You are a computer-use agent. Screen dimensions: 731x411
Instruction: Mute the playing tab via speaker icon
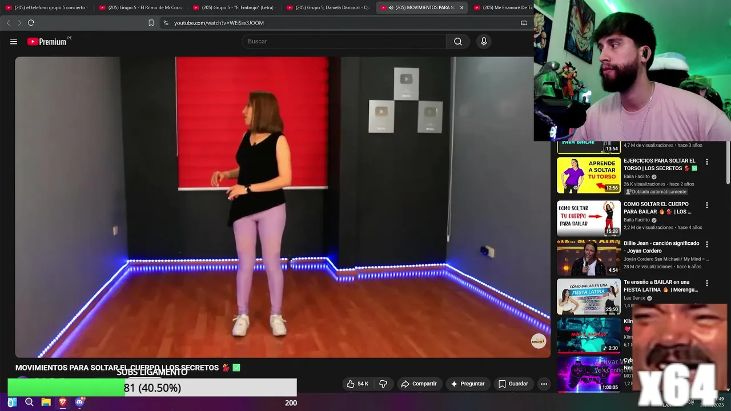point(391,7)
